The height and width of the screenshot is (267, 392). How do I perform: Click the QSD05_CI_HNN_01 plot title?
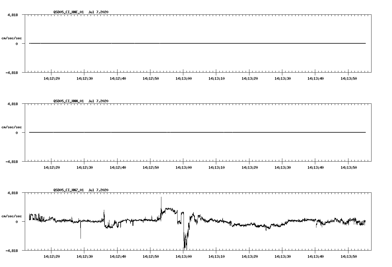[81, 101]
